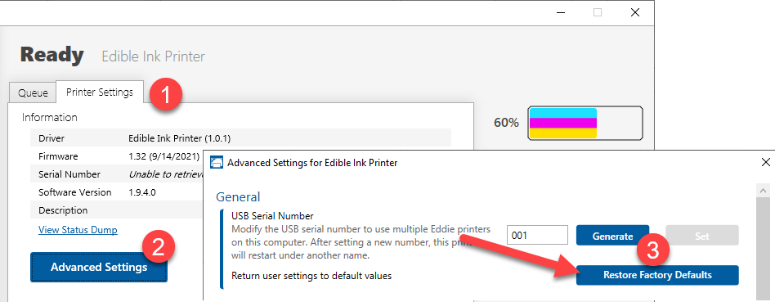This screenshot has width=775, height=302.
Task: Maximize the main printer window
Action: point(597,12)
